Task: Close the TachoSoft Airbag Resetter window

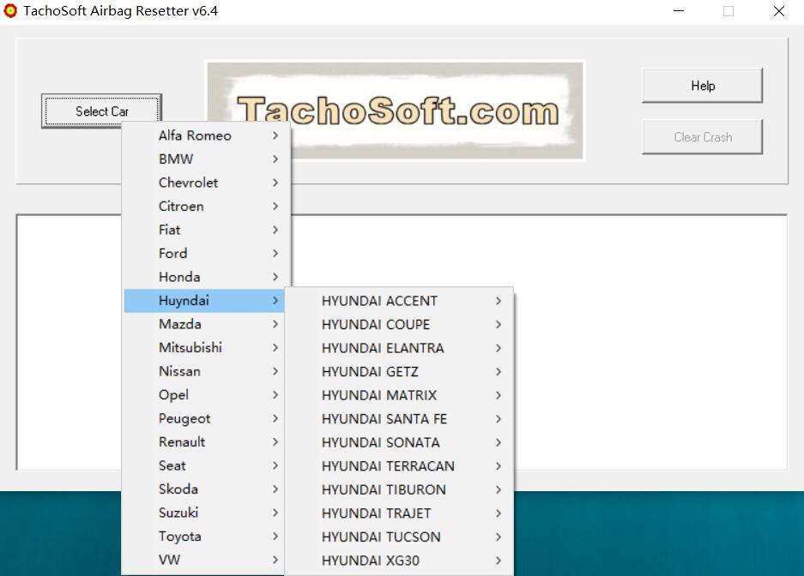Action: coord(778,11)
